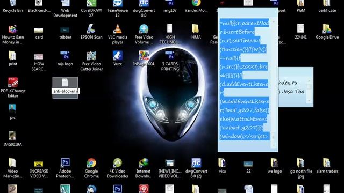
Task: Select the [NEW]_INC... VIDEO VOL... file
Action: click(170, 169)
